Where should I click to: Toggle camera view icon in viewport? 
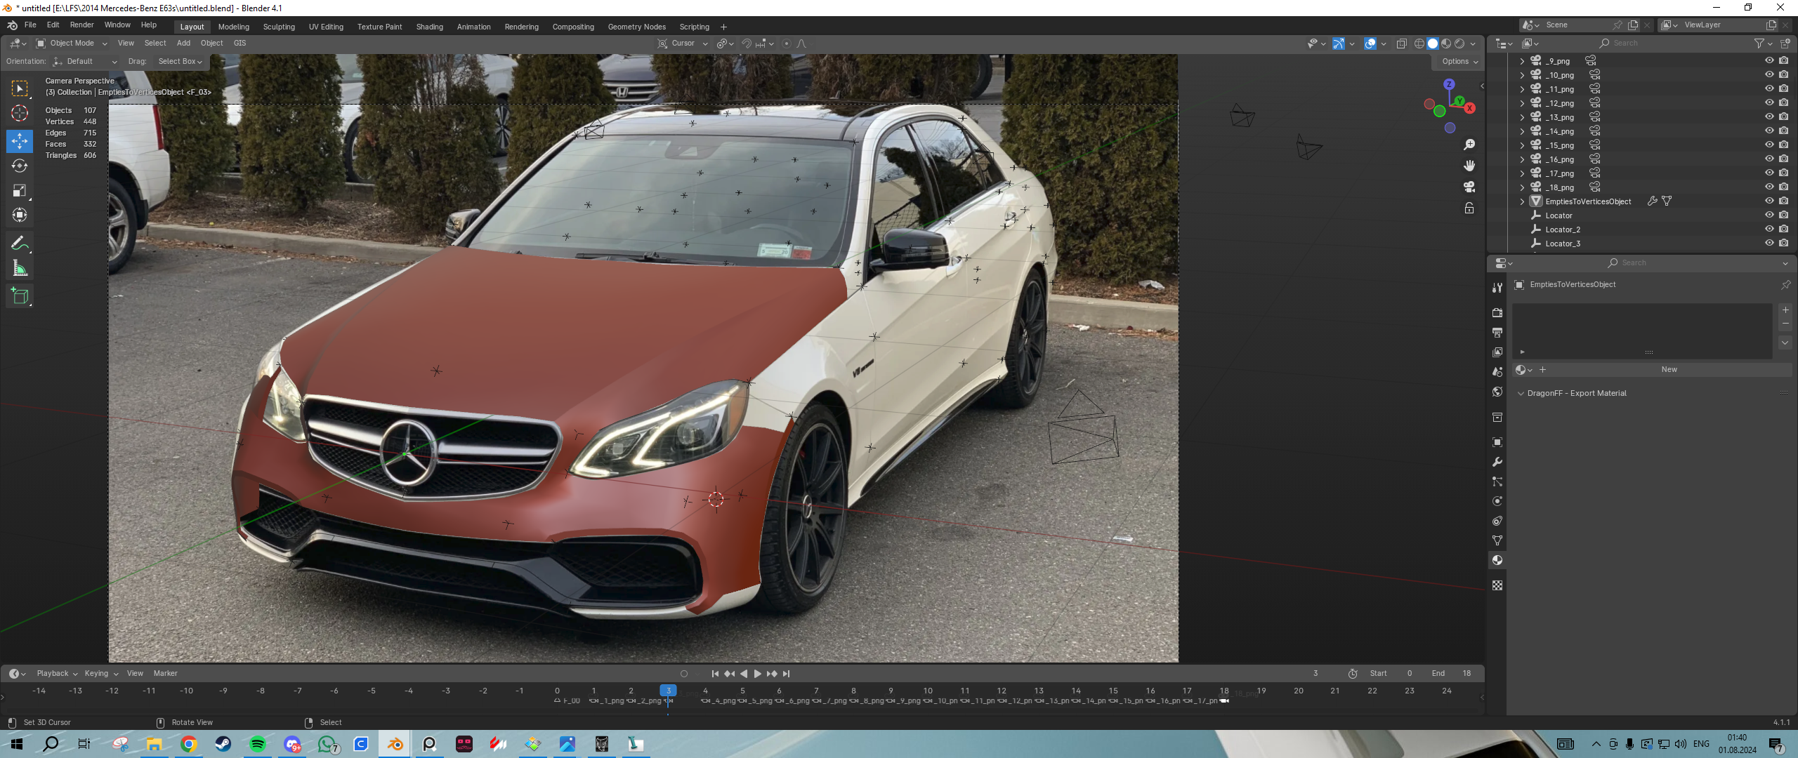[1469, 187]
